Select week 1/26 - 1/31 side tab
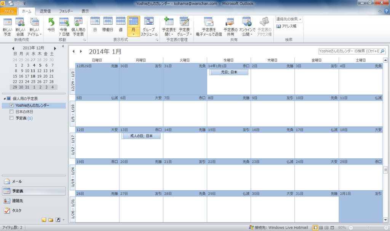 coord(73,209)
